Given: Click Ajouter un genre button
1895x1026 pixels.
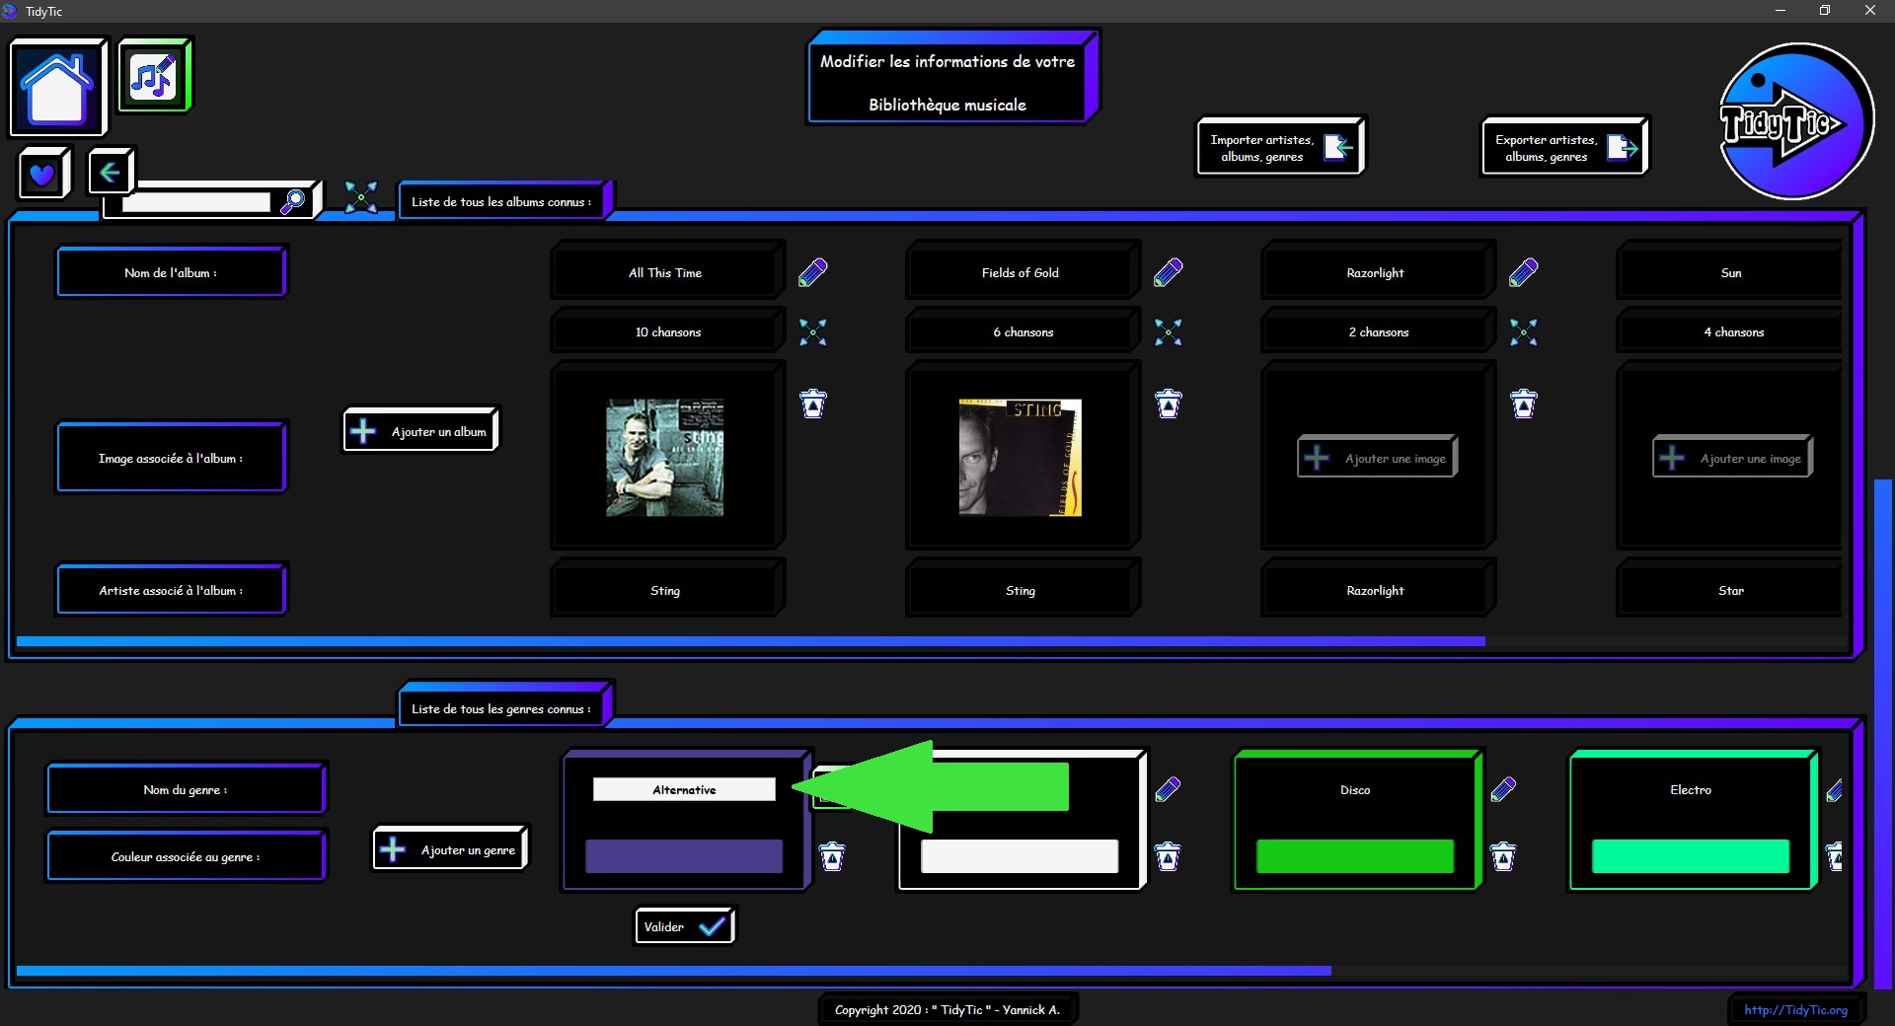Looking at the screenshot, I should click(451, 849).
